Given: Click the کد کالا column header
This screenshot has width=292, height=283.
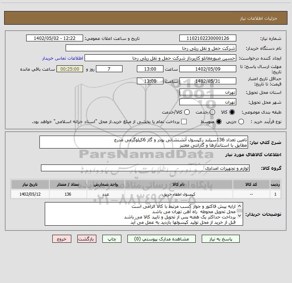Looking at the screenshot, I should (251, 184).
